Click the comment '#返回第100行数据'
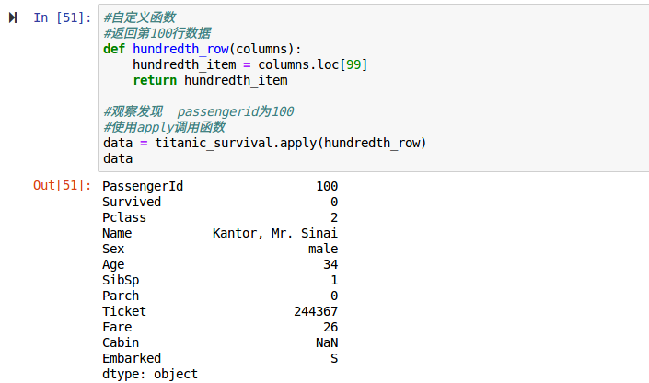 click(x=157, y=33)
